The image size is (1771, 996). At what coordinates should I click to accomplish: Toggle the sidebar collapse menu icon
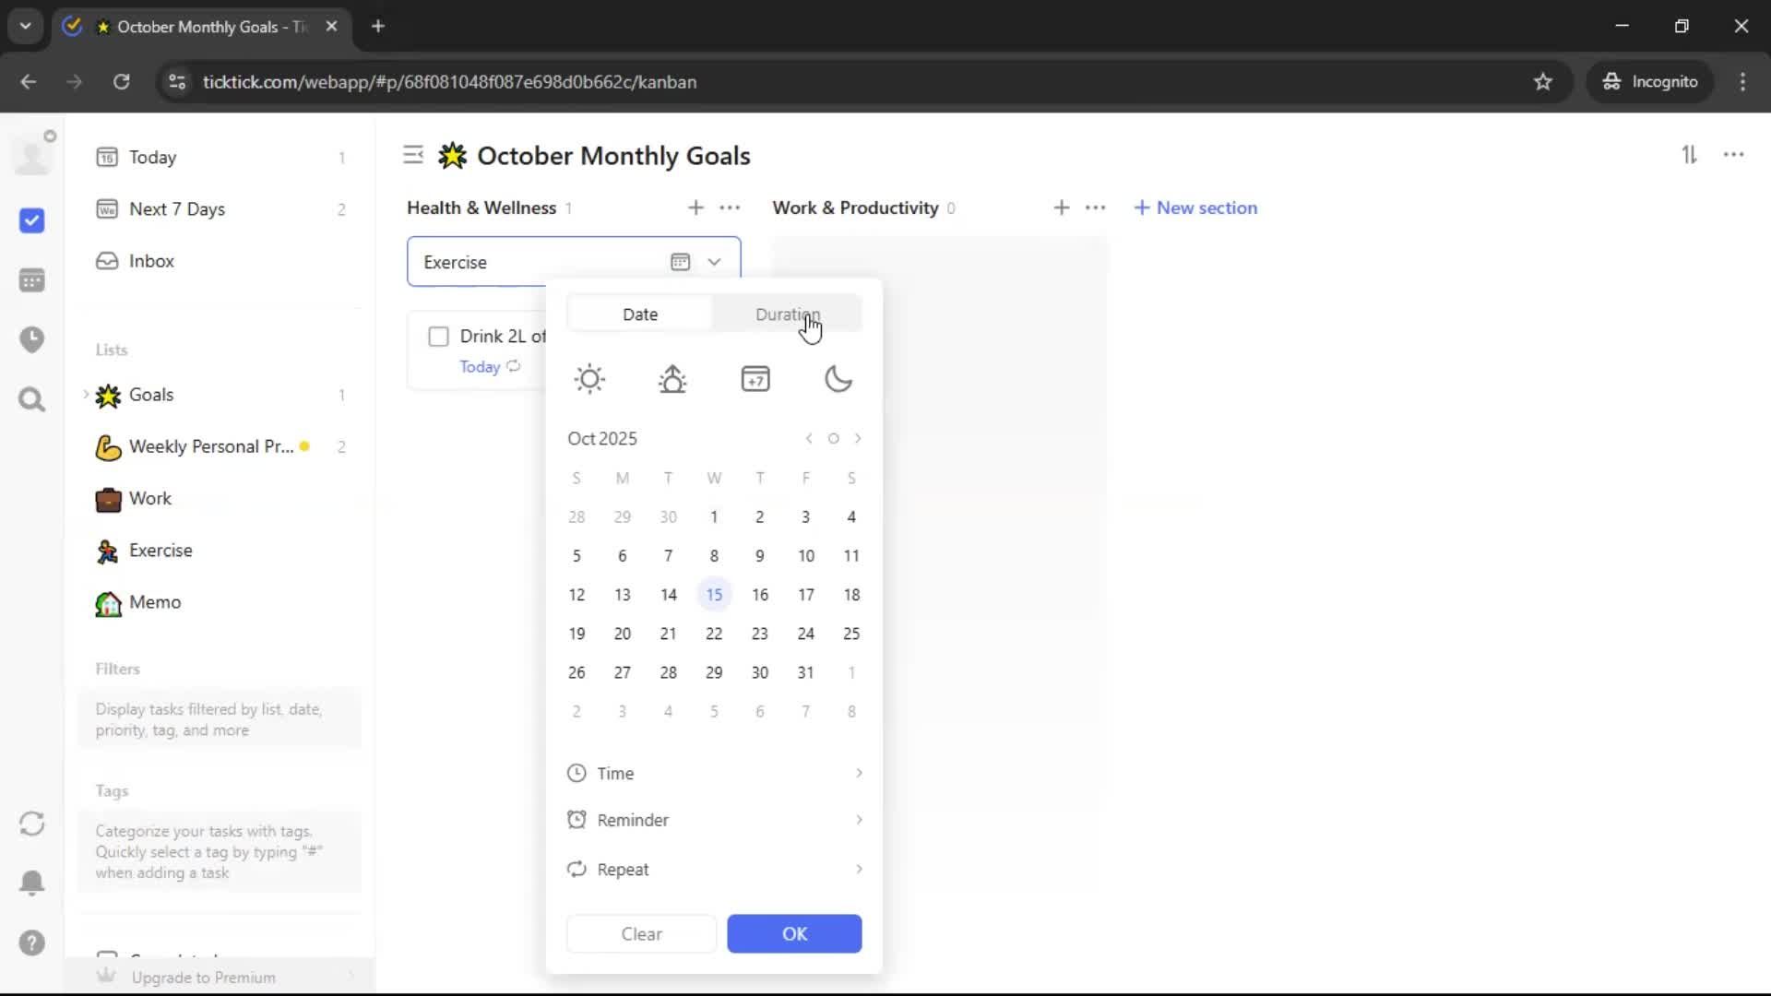[x=413, y=155]
